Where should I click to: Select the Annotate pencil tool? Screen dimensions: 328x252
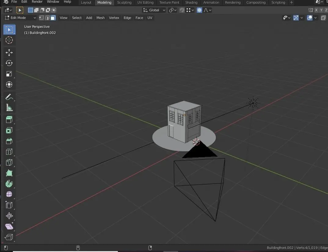9,97
